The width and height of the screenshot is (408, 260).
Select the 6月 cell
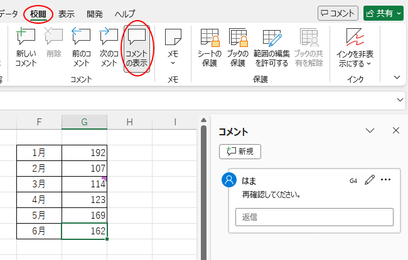[x=39, y=231]
